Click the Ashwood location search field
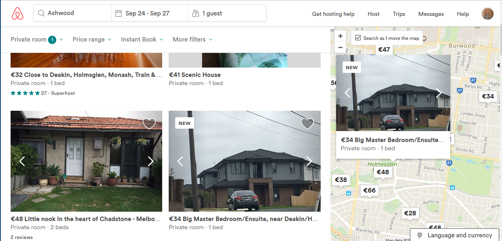Viewport: 502px width, 241px height. (73, 13)
